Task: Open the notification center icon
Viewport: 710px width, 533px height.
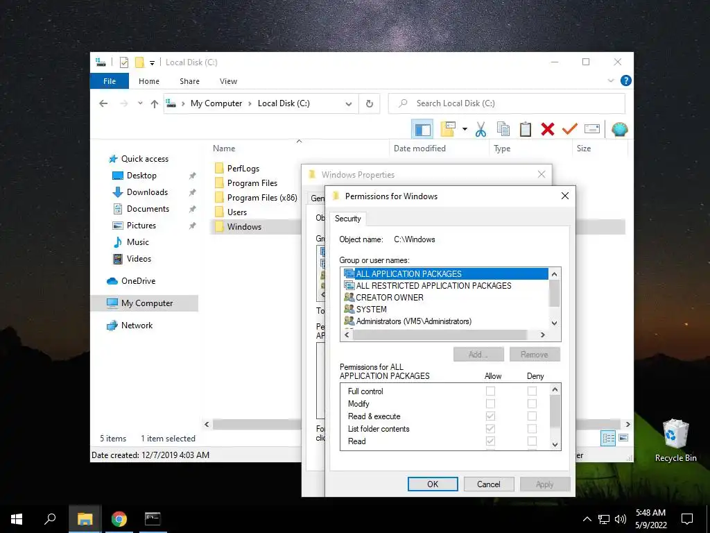Action: pos(687,519)
